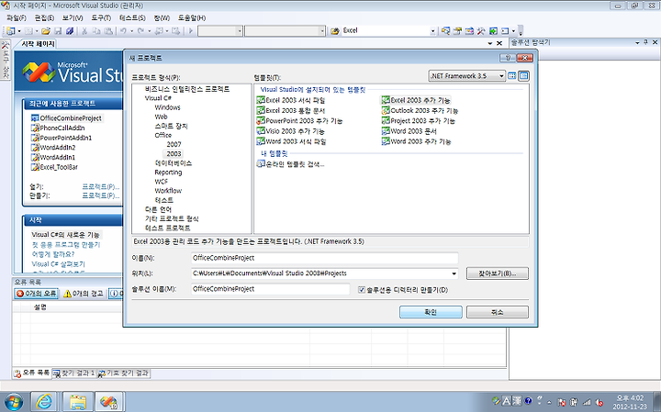Viewport: 661px width, 412px height.
Task: Toggle the 솔루션용 디렉터리 만들기 checkbox
Action: 362,290
